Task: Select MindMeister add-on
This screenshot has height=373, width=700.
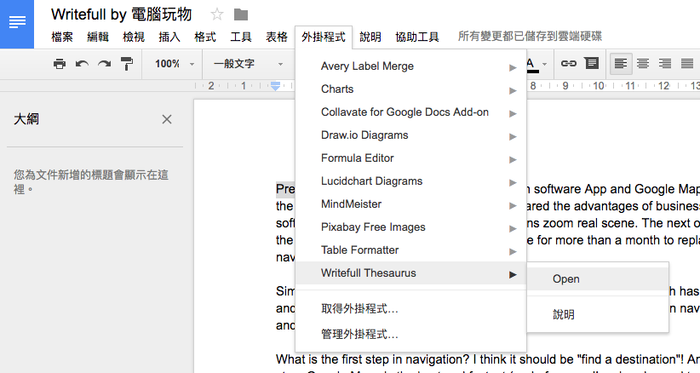Action: 410,204
